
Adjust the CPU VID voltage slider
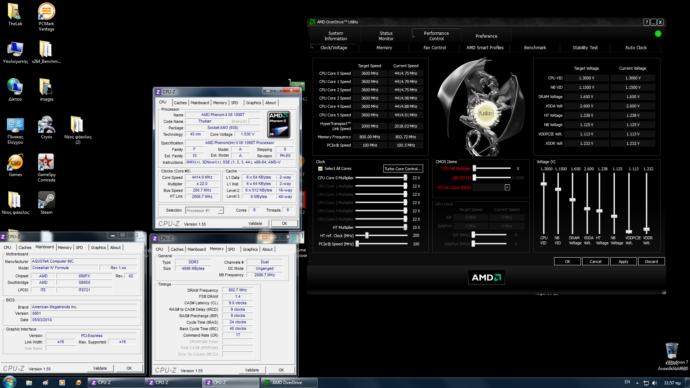(544, 184)
